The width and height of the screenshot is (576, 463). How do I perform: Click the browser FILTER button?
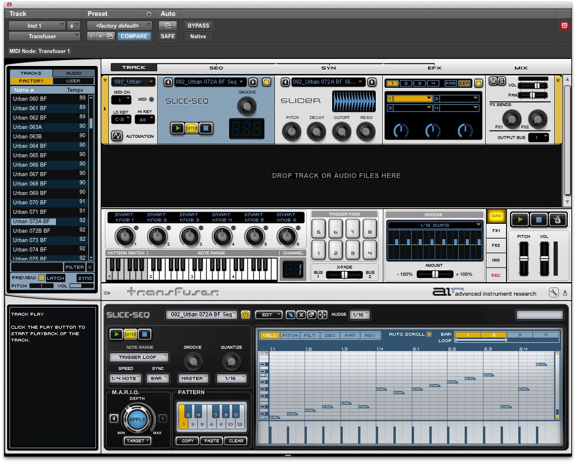coord(75,267)
